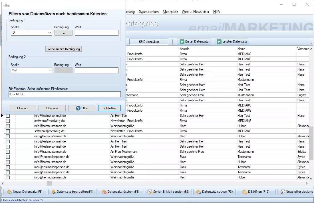Jump to Letzter Datensatz arrow icon
The image size is (314, 203).
pos(219,42)
